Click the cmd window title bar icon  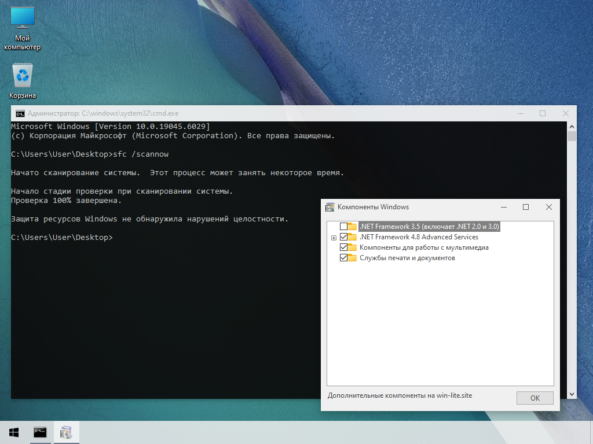[20, 113]
